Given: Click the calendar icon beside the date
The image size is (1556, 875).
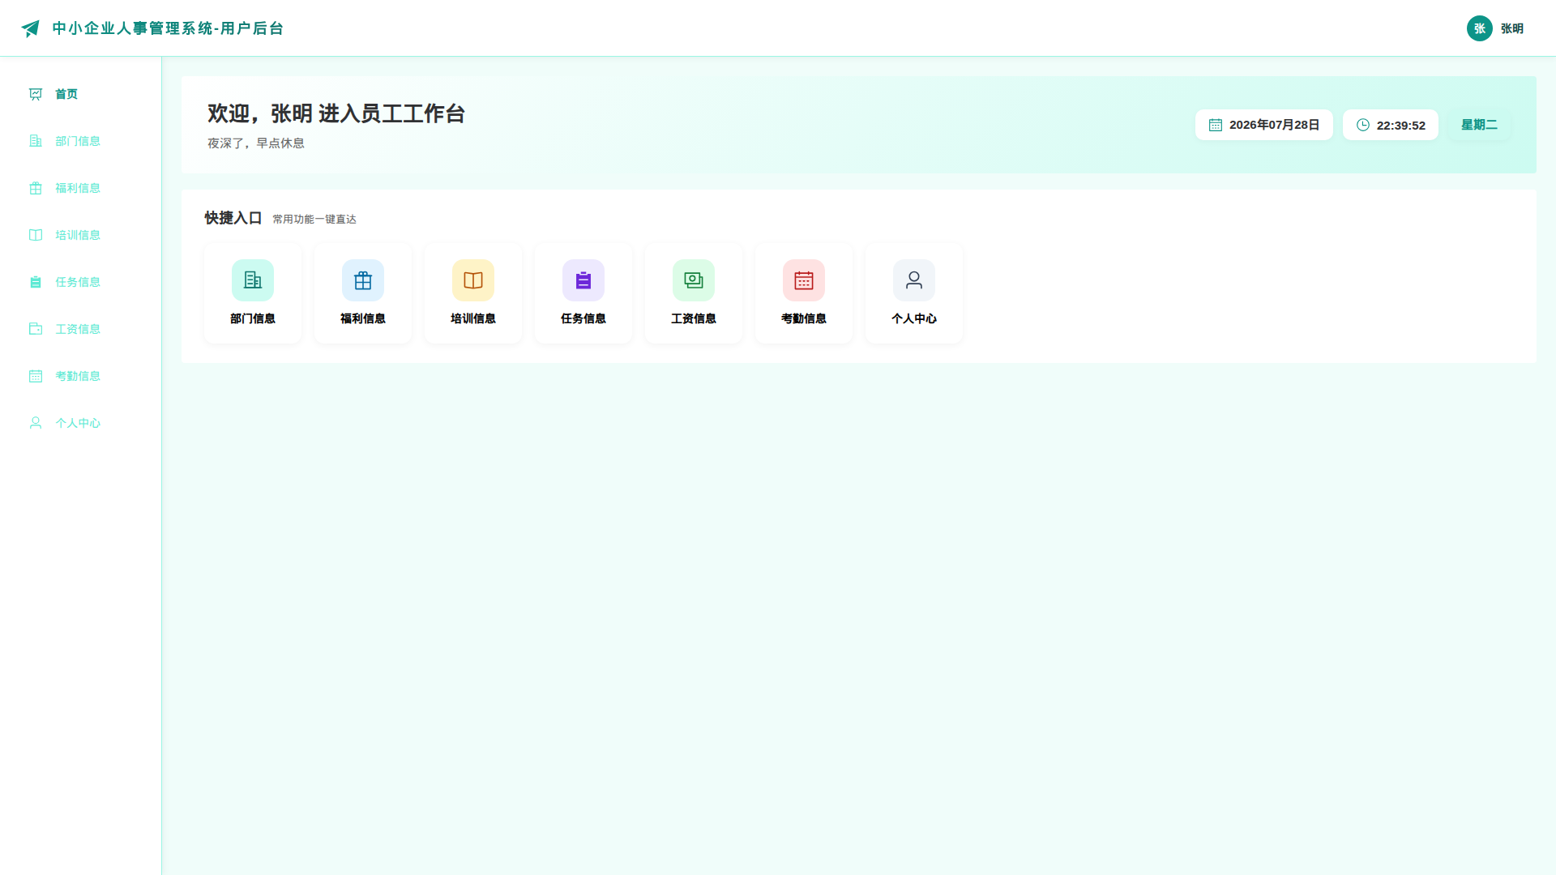Looking at the screenshot, I should coord(1216,125).
